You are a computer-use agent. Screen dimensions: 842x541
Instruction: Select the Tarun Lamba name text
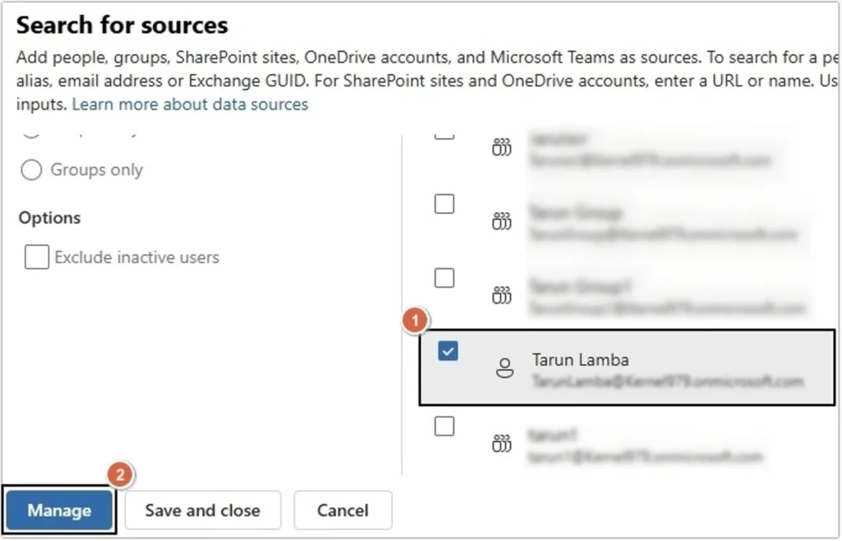pyautogui.click(x=581, y=359)
